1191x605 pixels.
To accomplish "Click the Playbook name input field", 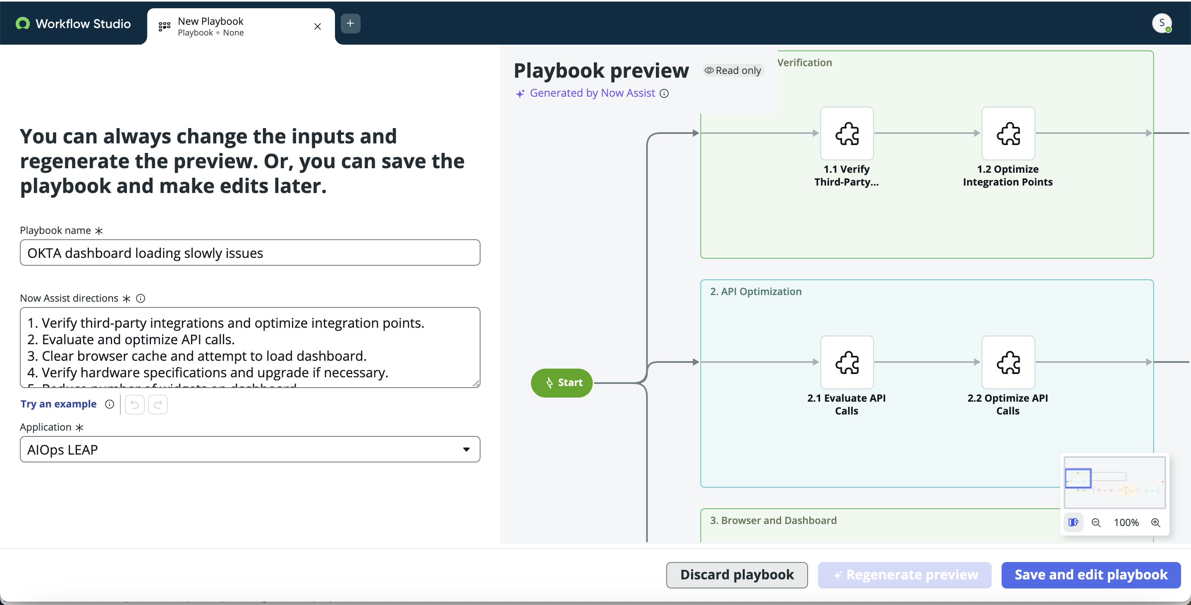I will click(250, 252).
